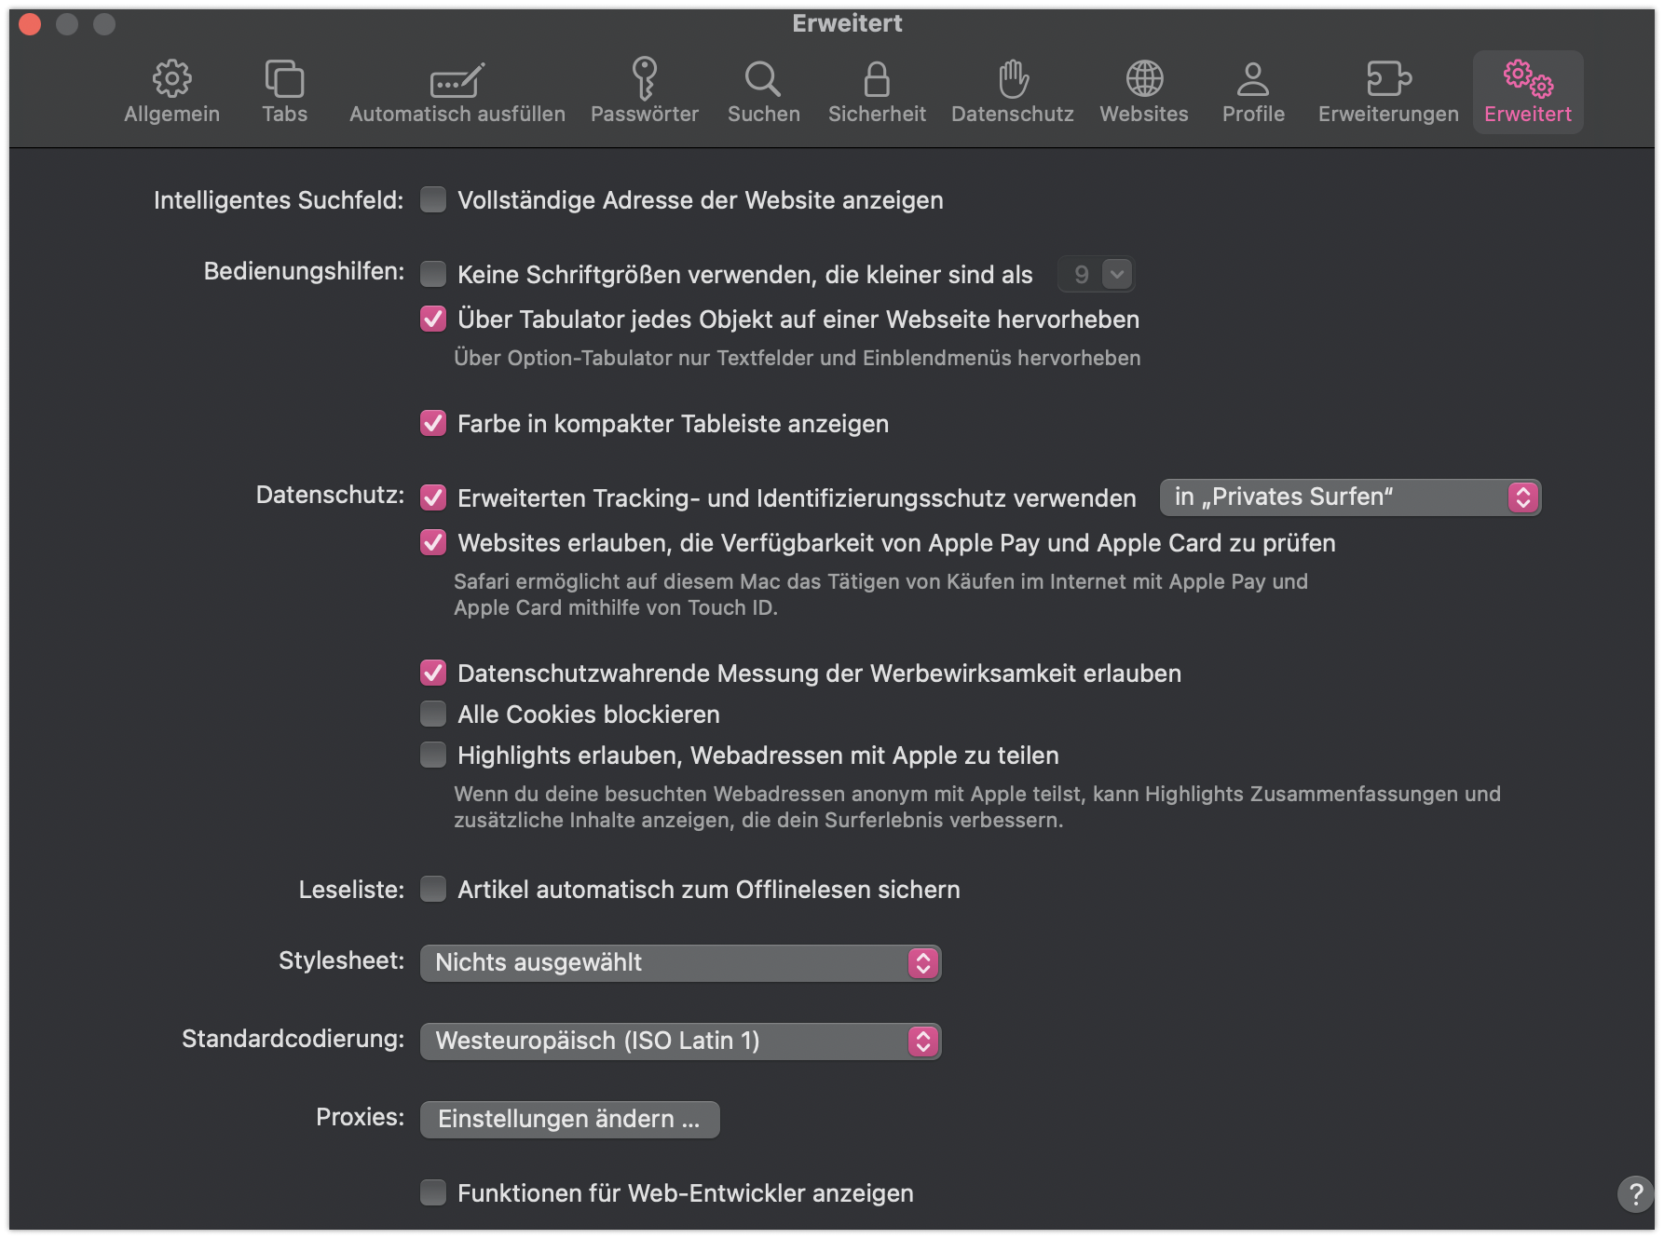
Task: Enable Vollständige Adresse der Website anzeigen
Action: [x=433, y=199]
